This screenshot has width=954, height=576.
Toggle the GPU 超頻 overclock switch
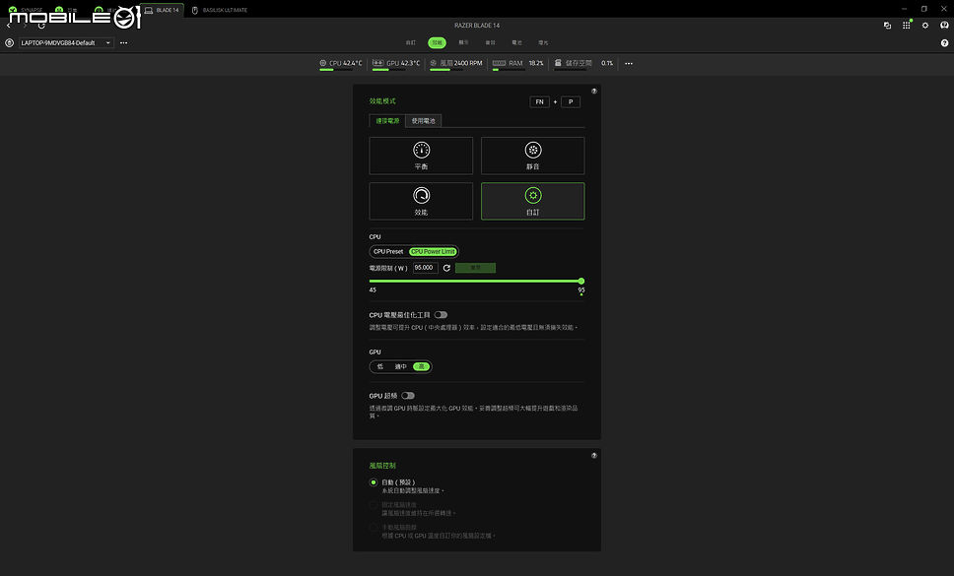click(x=408, y=396)
